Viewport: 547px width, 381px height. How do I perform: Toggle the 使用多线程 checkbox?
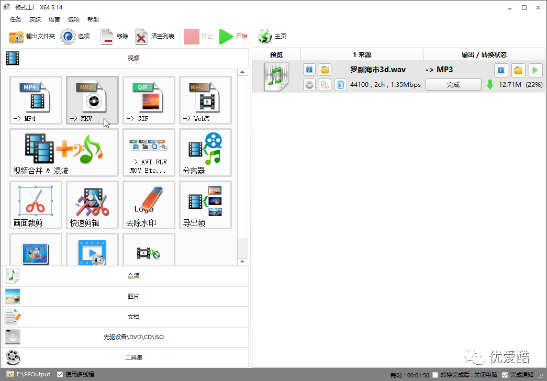coord(60,374)
